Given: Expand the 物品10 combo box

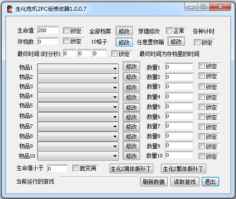Looking at the screenshot, I should click(78, 156).
